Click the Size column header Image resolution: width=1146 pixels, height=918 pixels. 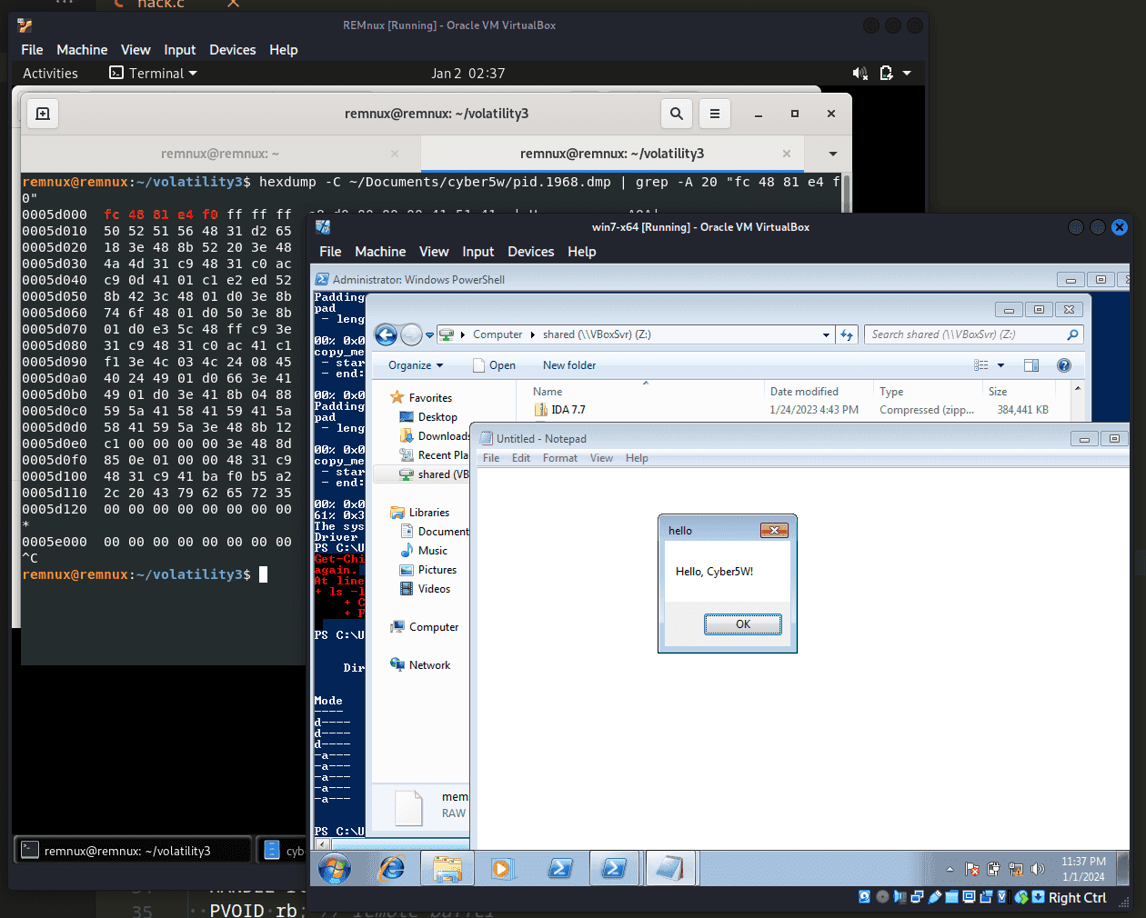pyautogui.click(x=998, y=392)
